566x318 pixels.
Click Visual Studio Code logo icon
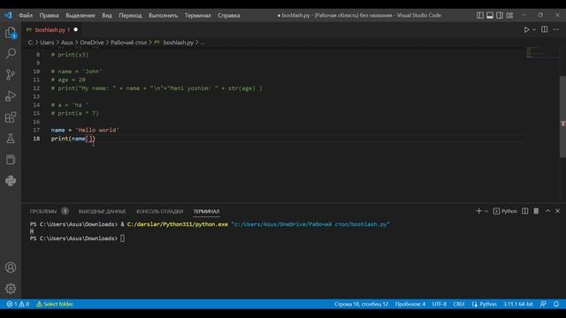click(8, 15)
